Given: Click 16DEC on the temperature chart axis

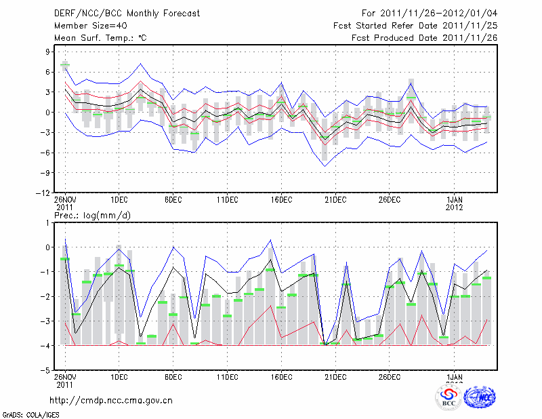Looking at the screenshot, I should (281, 199).
